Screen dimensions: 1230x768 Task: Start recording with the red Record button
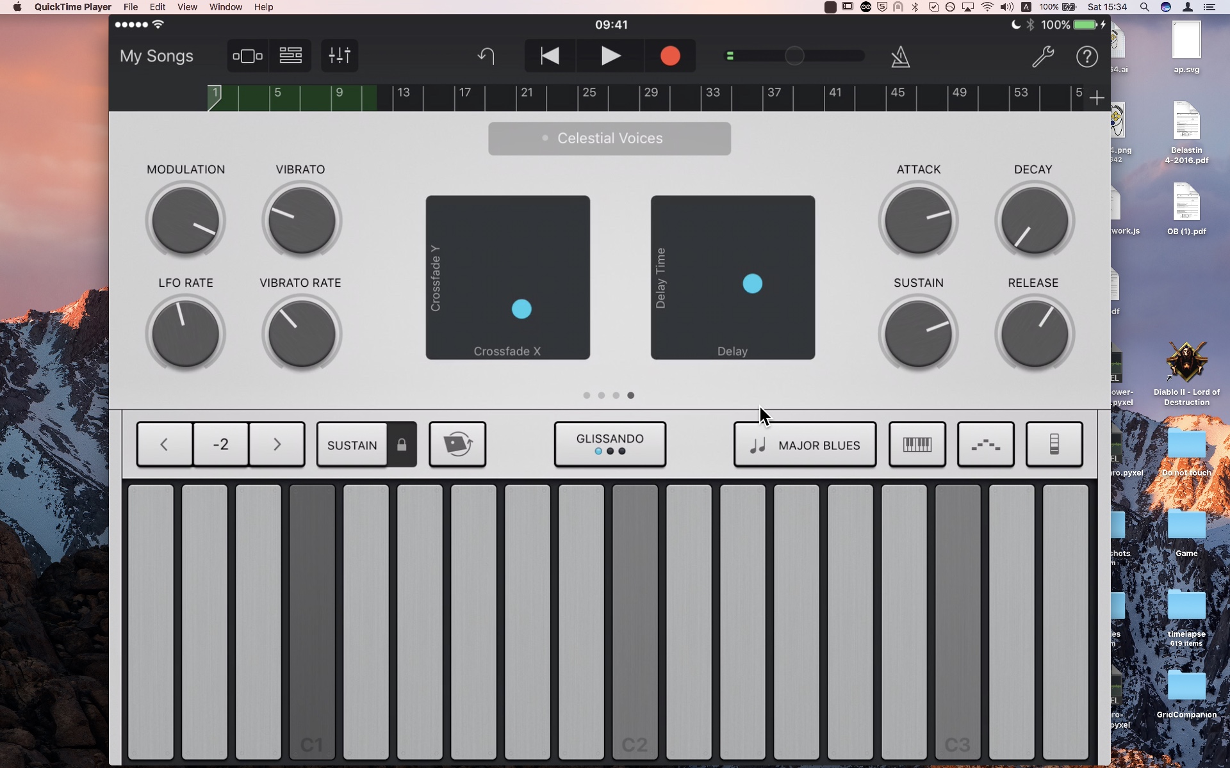670,56
